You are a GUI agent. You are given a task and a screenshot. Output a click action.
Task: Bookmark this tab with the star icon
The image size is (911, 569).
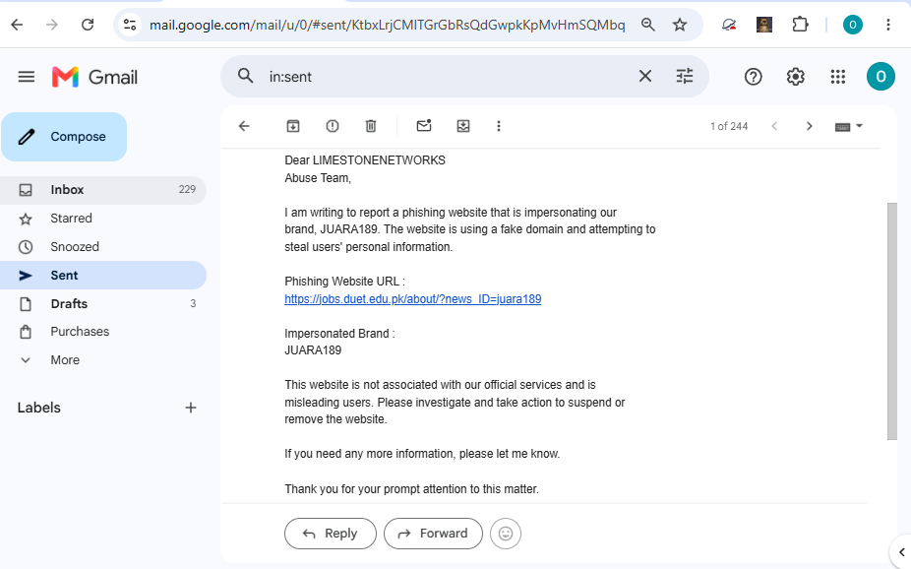(680, 25)
